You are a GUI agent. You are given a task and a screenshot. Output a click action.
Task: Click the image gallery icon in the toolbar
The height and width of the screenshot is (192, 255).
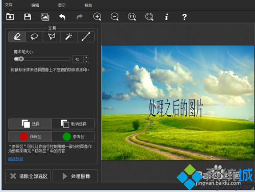coord(45,17)
